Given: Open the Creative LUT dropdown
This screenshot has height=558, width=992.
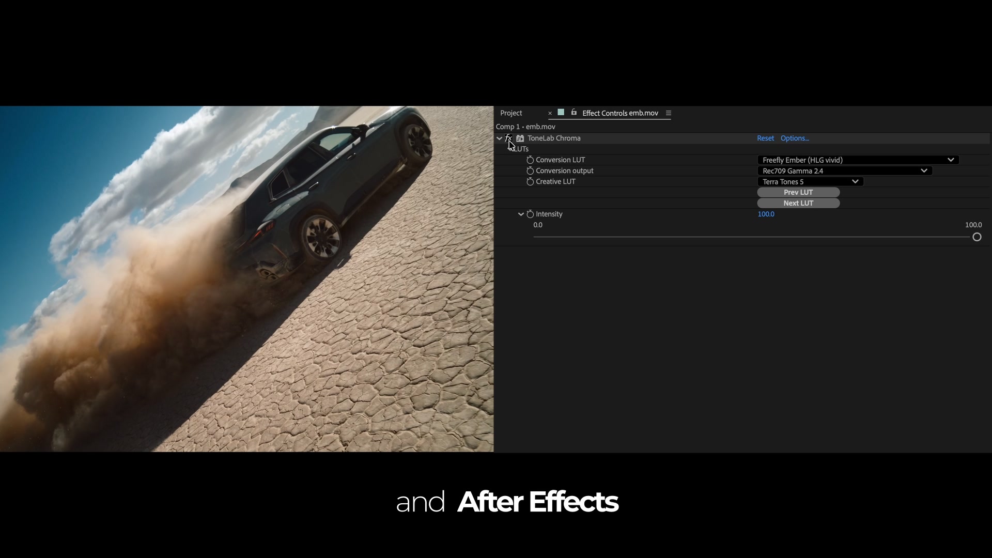Looking at the screenshot, I should click(x=810, y=182).
